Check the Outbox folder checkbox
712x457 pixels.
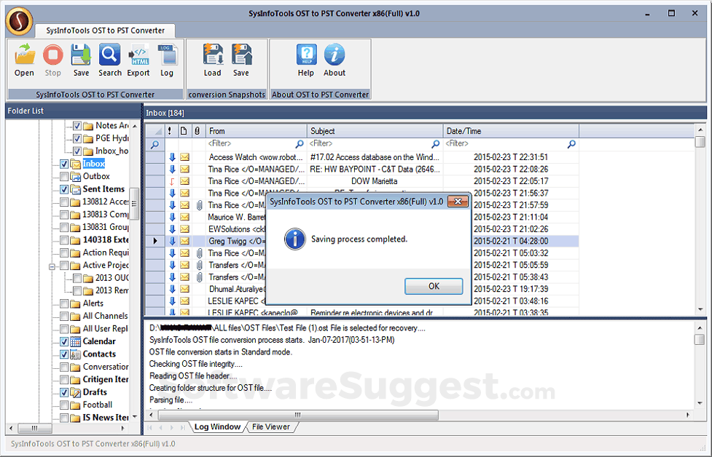[x=64, y=176]
